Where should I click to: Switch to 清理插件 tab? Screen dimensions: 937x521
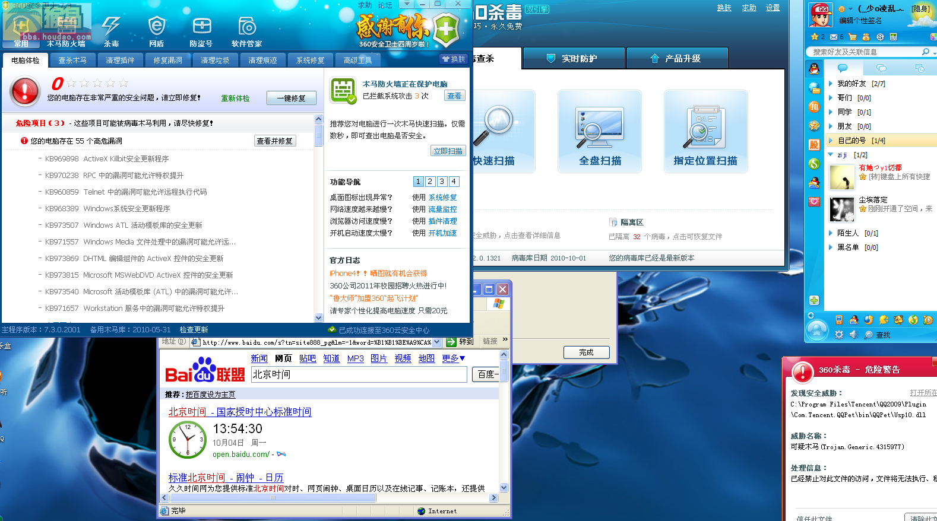pyautogui.click(x=120, y=60)
